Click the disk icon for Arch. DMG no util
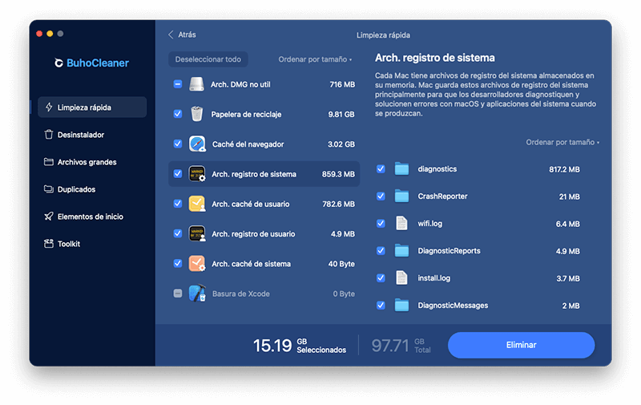This screenshot has width=641, height=405. click(x=196, y=84)
